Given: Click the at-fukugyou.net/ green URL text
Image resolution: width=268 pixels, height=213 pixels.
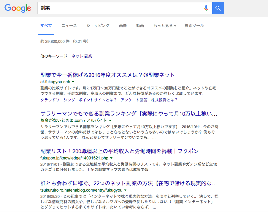Looking at the screenshot, I should [x=55, y=82].
